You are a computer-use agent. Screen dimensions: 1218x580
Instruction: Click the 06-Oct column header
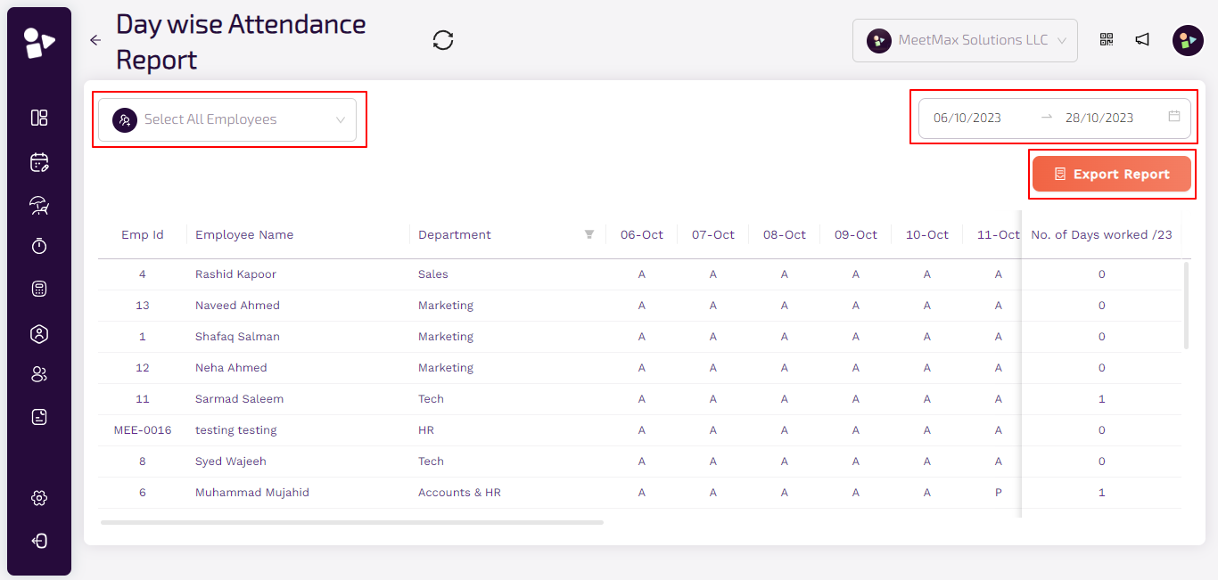tap(642, 235)
